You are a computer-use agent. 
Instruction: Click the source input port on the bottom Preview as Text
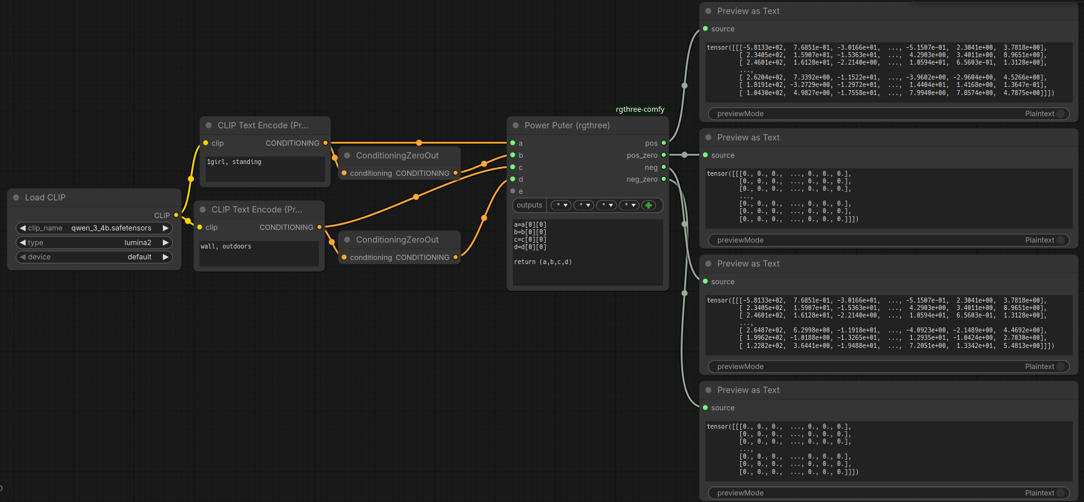[x=705, y=408]
